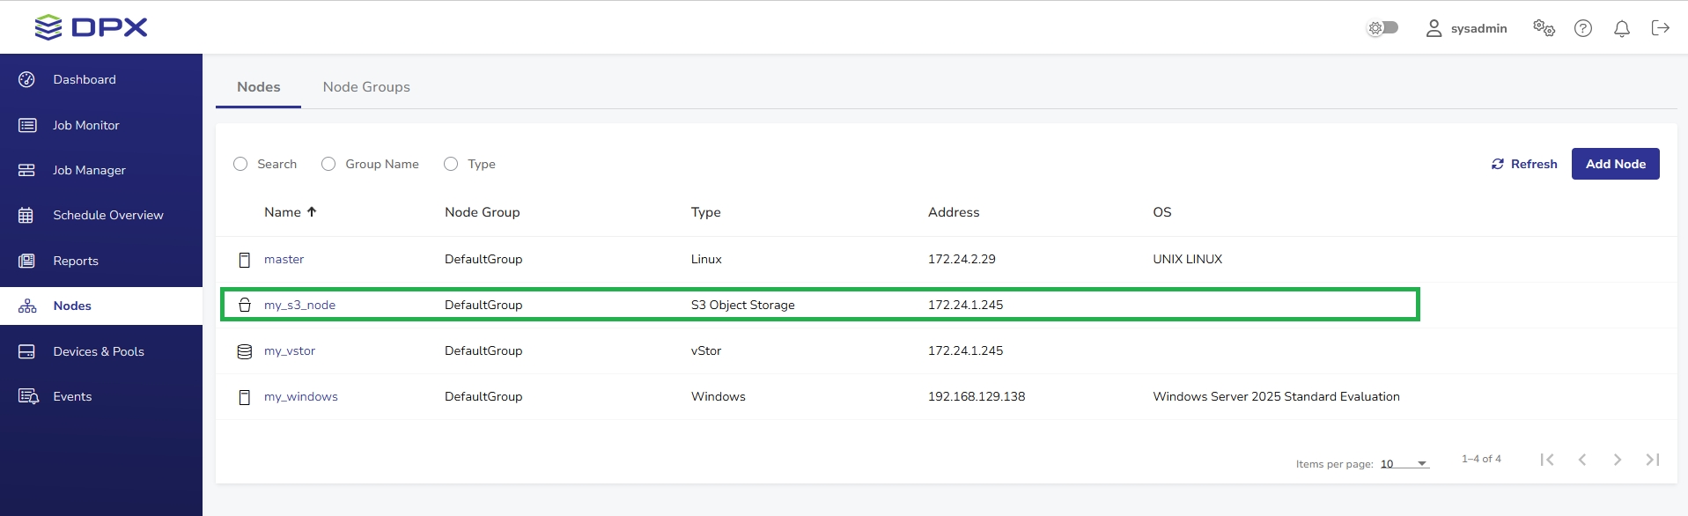Click the Refresh icon above the table
This screenshot has width=1688, height=516.
(x=1497, y=164)
